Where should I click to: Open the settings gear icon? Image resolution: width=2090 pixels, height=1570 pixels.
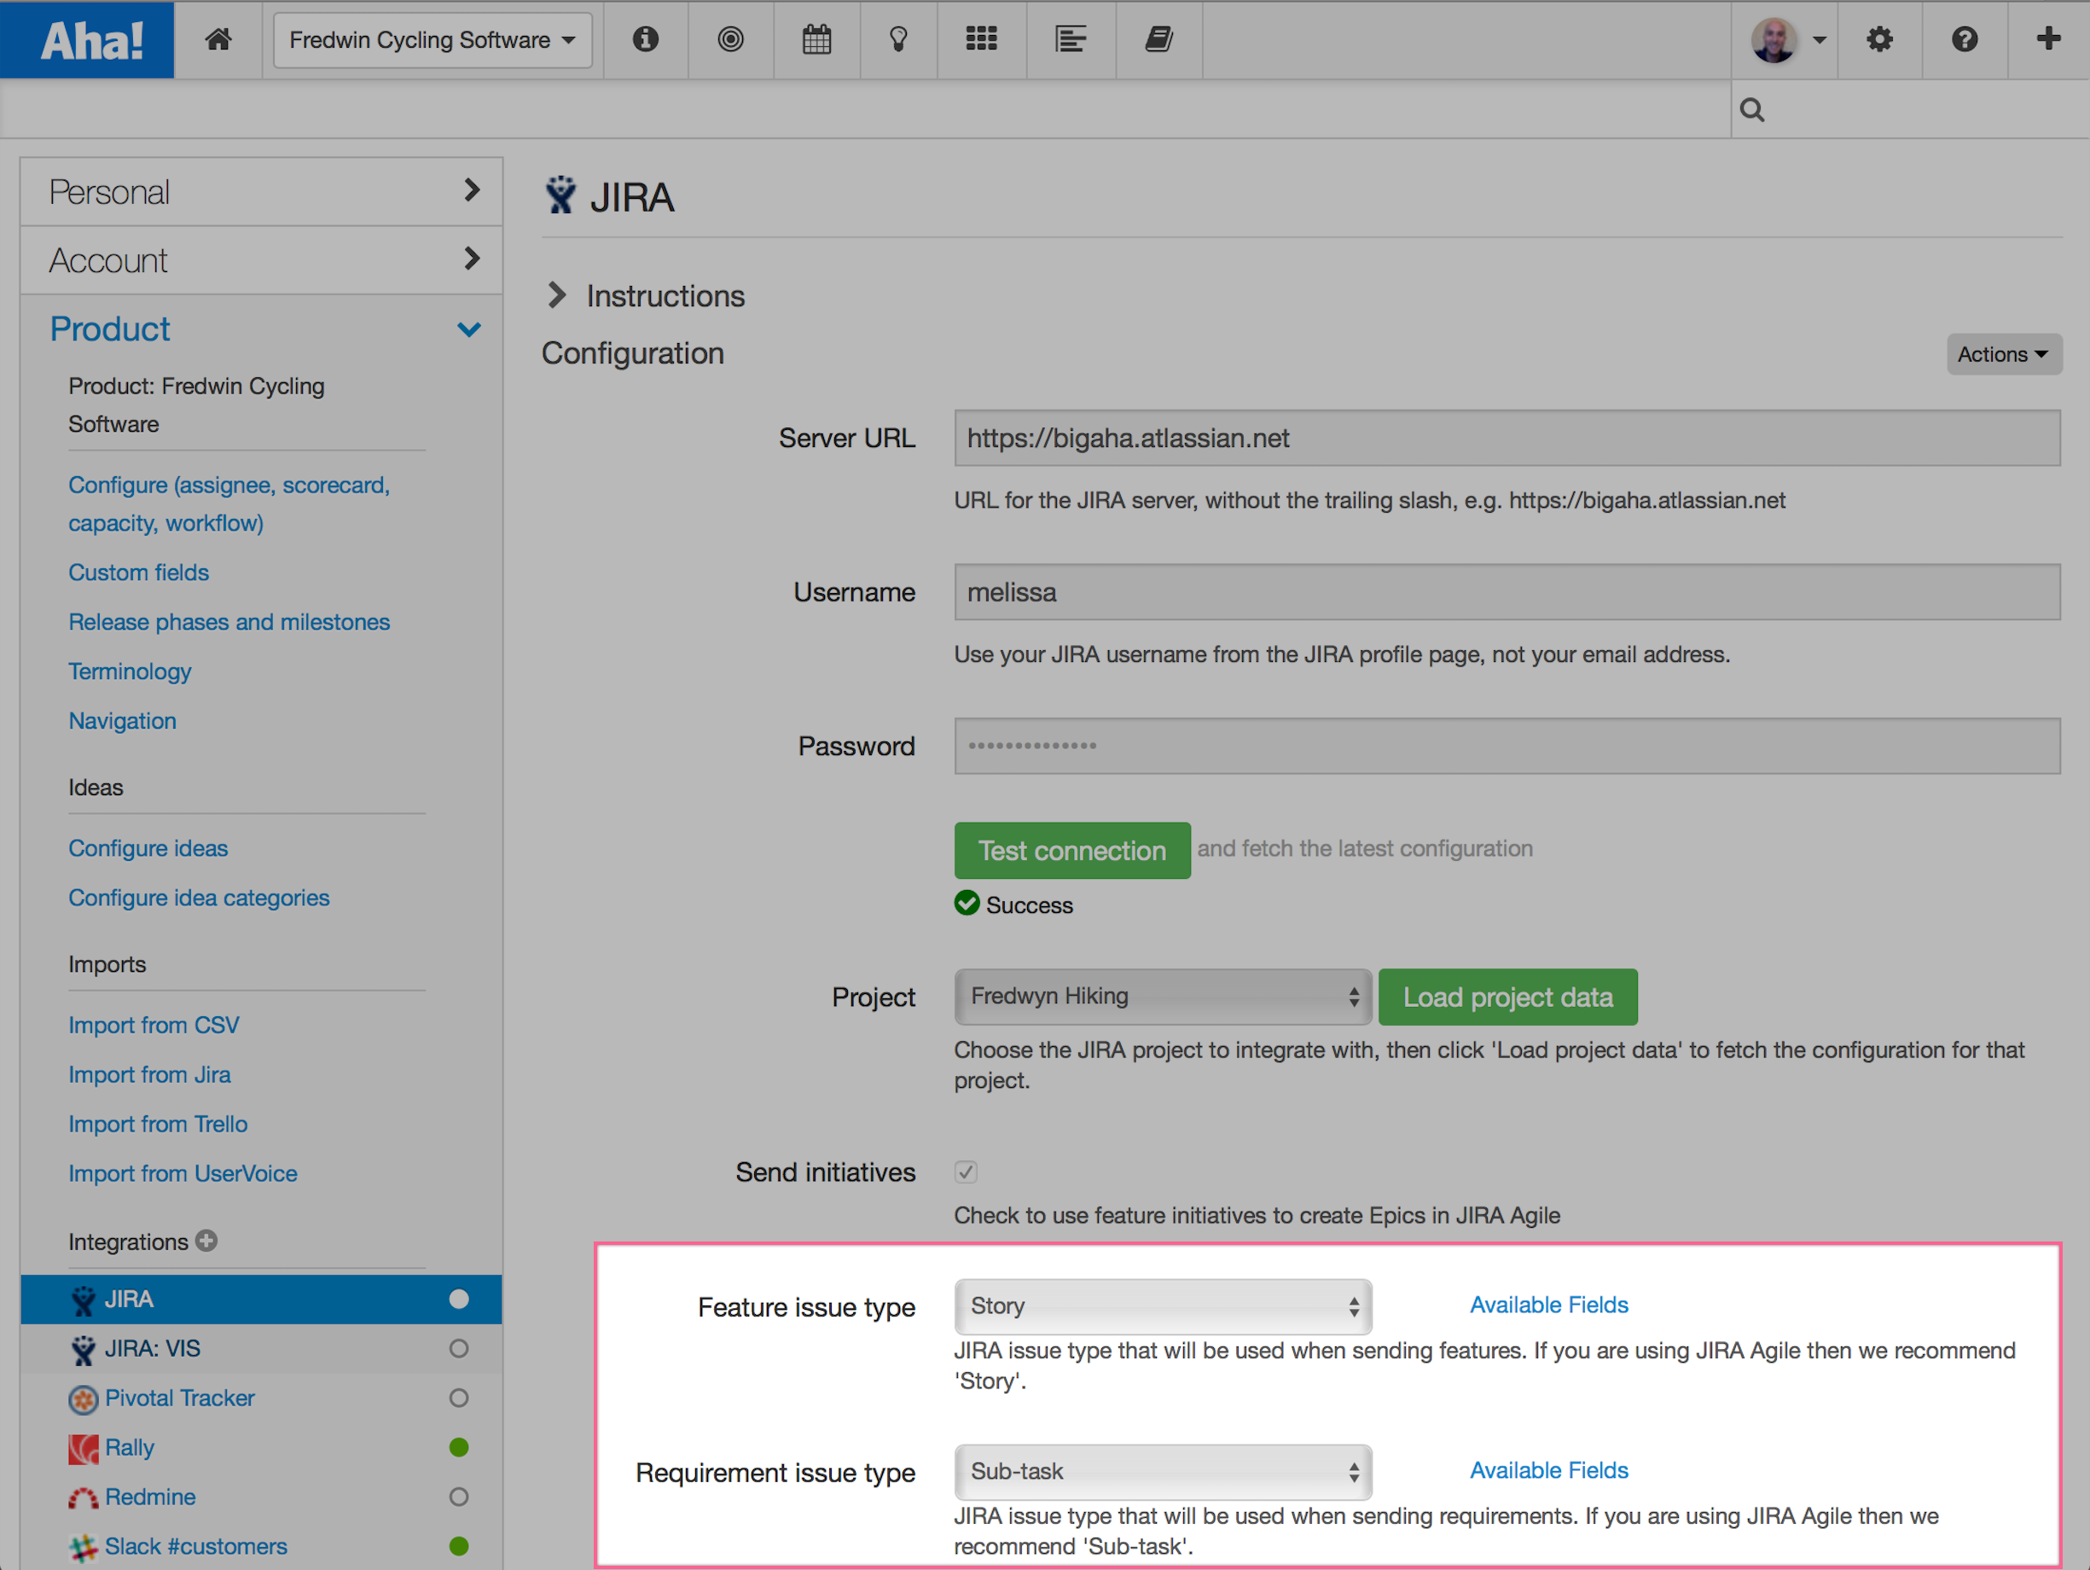point(1879,38)
